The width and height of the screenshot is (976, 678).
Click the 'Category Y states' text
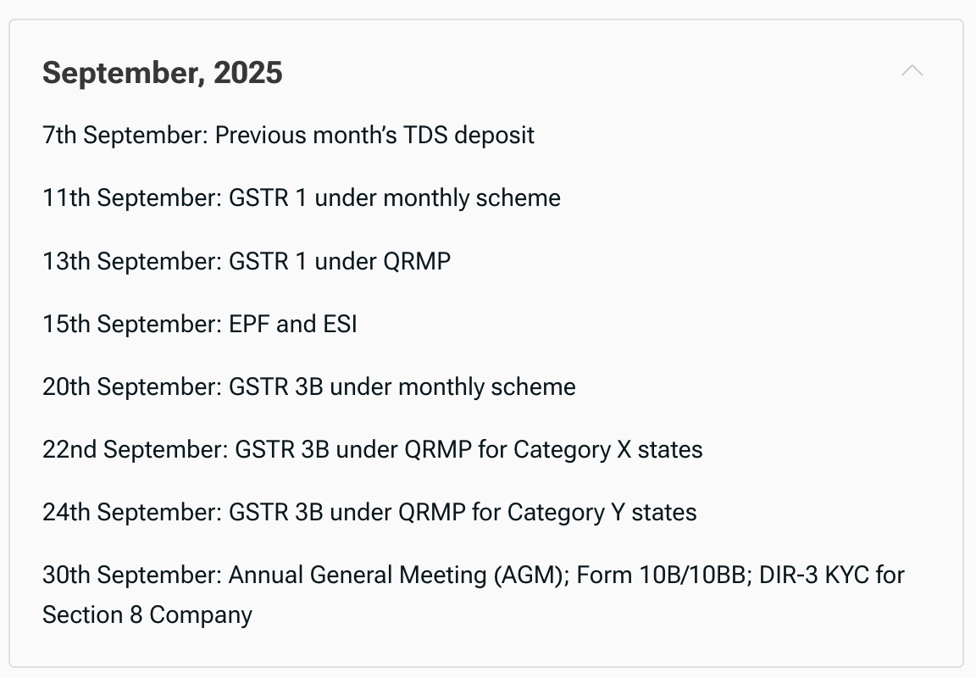point(602,513)
